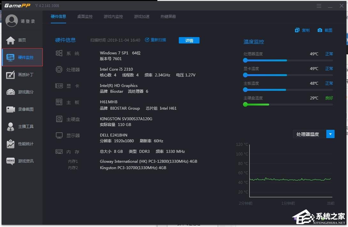
Task: Check the 正常 status for 处理器温度
Action: click(329, 54)
